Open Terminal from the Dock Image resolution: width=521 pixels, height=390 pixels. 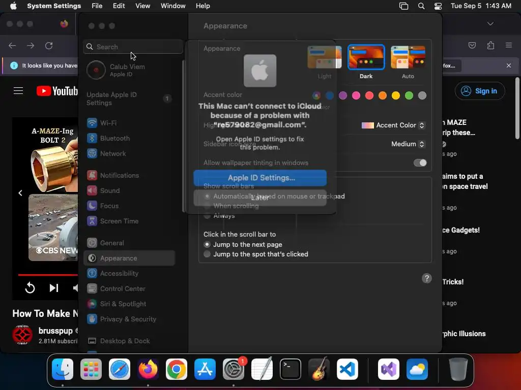pos(291,369)
